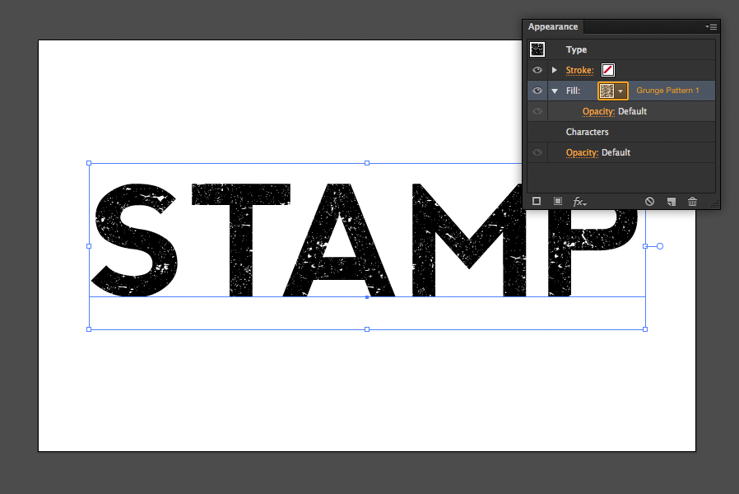The height and width of the screenshot is (494, 739).
Task: Click the Clear Appearance icon
Action: pos(650,200)
